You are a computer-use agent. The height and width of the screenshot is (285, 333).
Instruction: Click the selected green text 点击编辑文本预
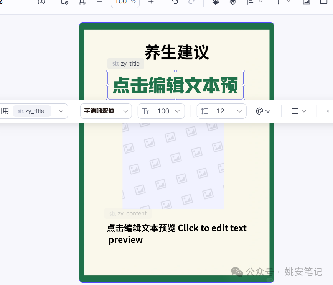(175, 85)
